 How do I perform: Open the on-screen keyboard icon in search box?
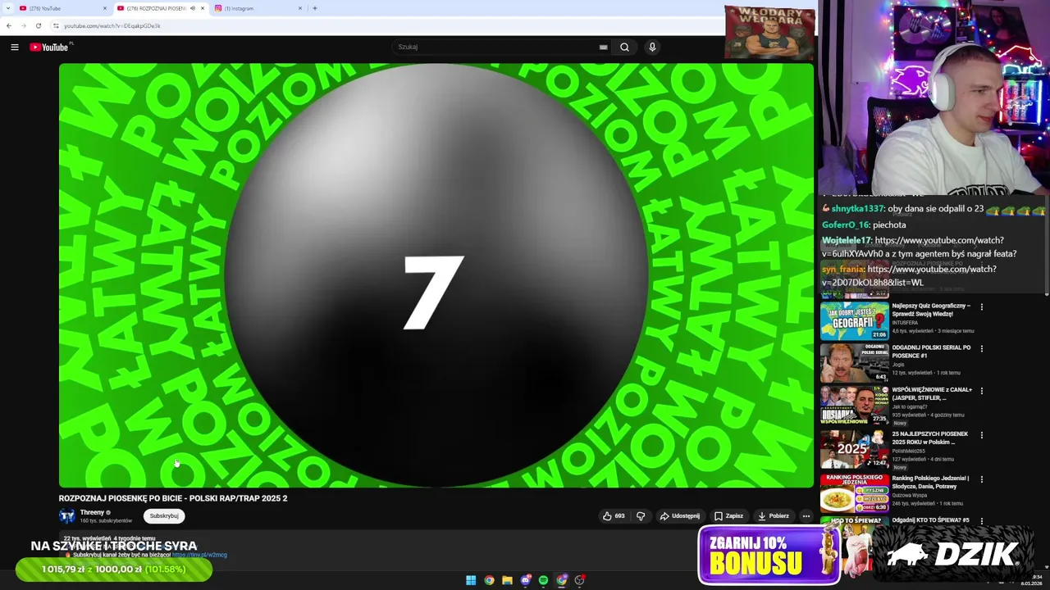pos(604,47)
